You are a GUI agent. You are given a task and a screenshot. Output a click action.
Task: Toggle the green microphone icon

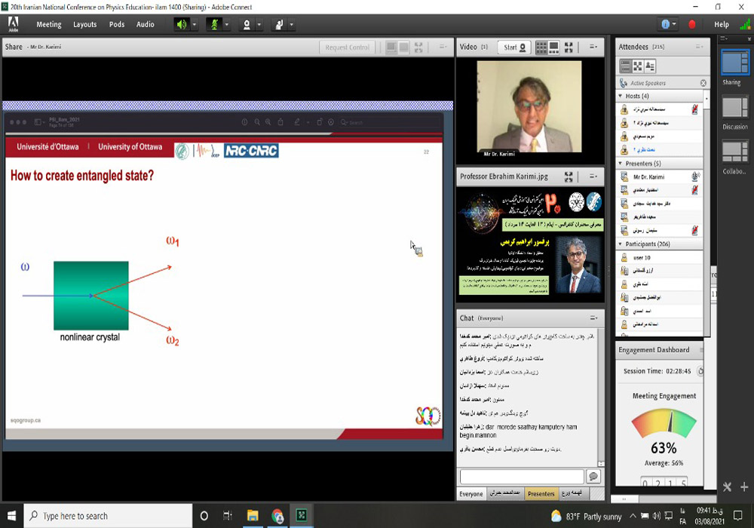pyautogui.click(x=214, y=24)
